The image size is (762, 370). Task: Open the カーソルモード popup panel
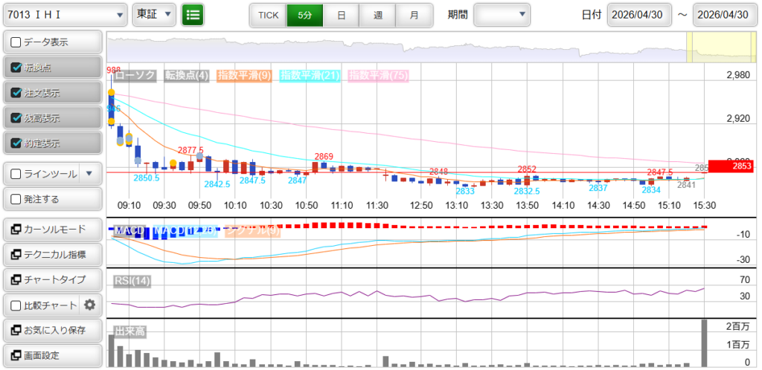click(52, 230)
